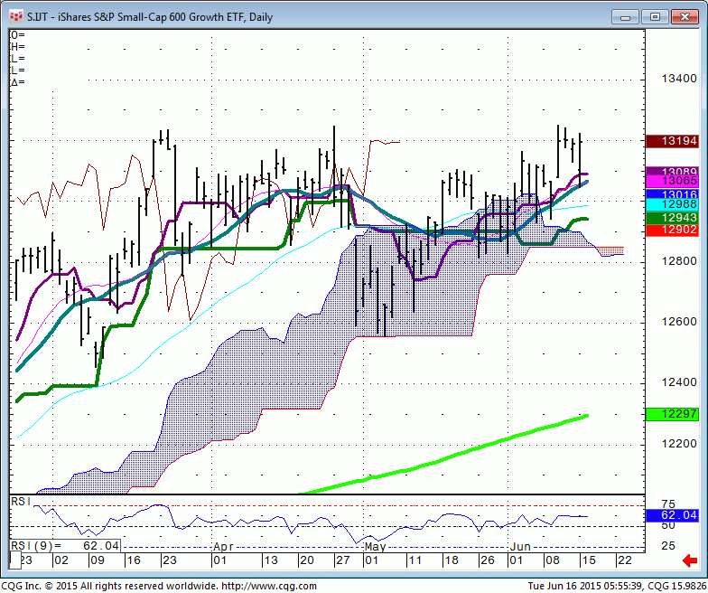This screenshot has height=593, width=708.
Task: Click the chart title S.IJT iShares text
Action: [x=150, y=17]
